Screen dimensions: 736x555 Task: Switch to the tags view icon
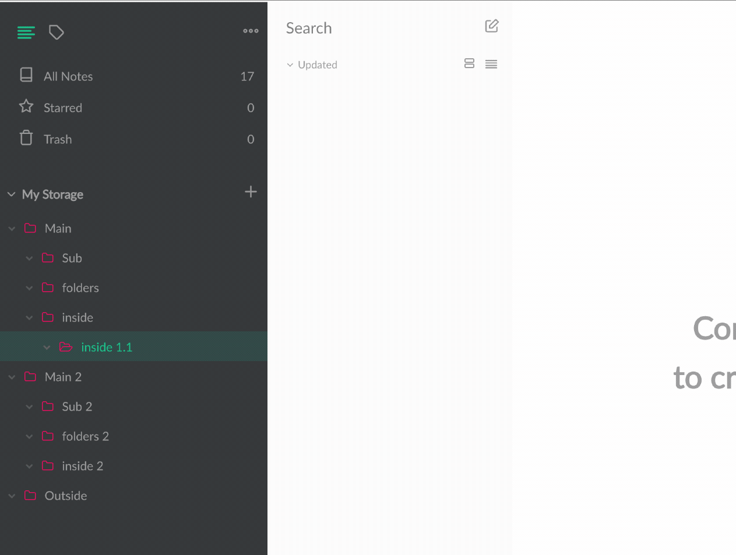coord(57,33)
